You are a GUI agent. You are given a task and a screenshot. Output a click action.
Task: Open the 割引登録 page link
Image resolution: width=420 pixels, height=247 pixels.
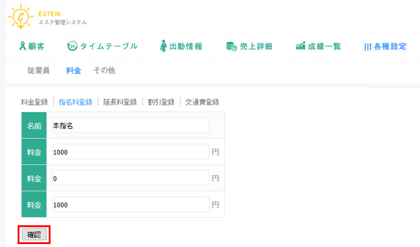(161, 102)
